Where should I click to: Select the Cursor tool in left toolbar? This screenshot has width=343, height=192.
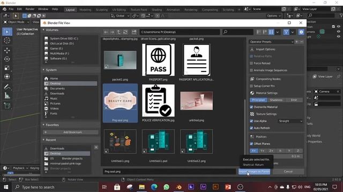[x=7, y=41]
